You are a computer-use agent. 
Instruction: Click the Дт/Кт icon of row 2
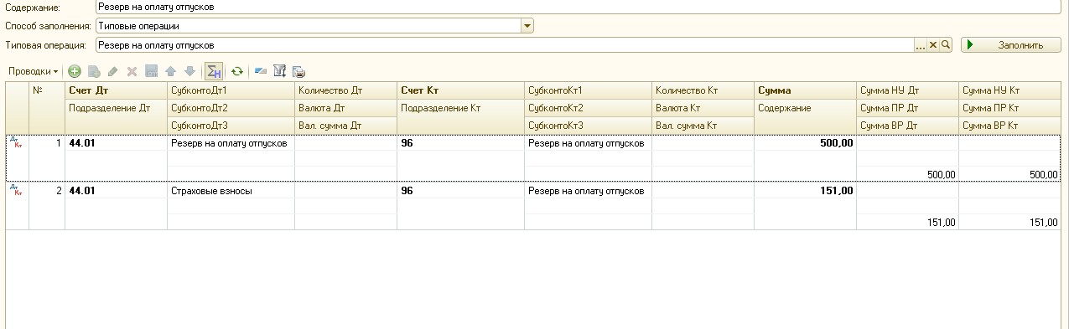(16, 190)
